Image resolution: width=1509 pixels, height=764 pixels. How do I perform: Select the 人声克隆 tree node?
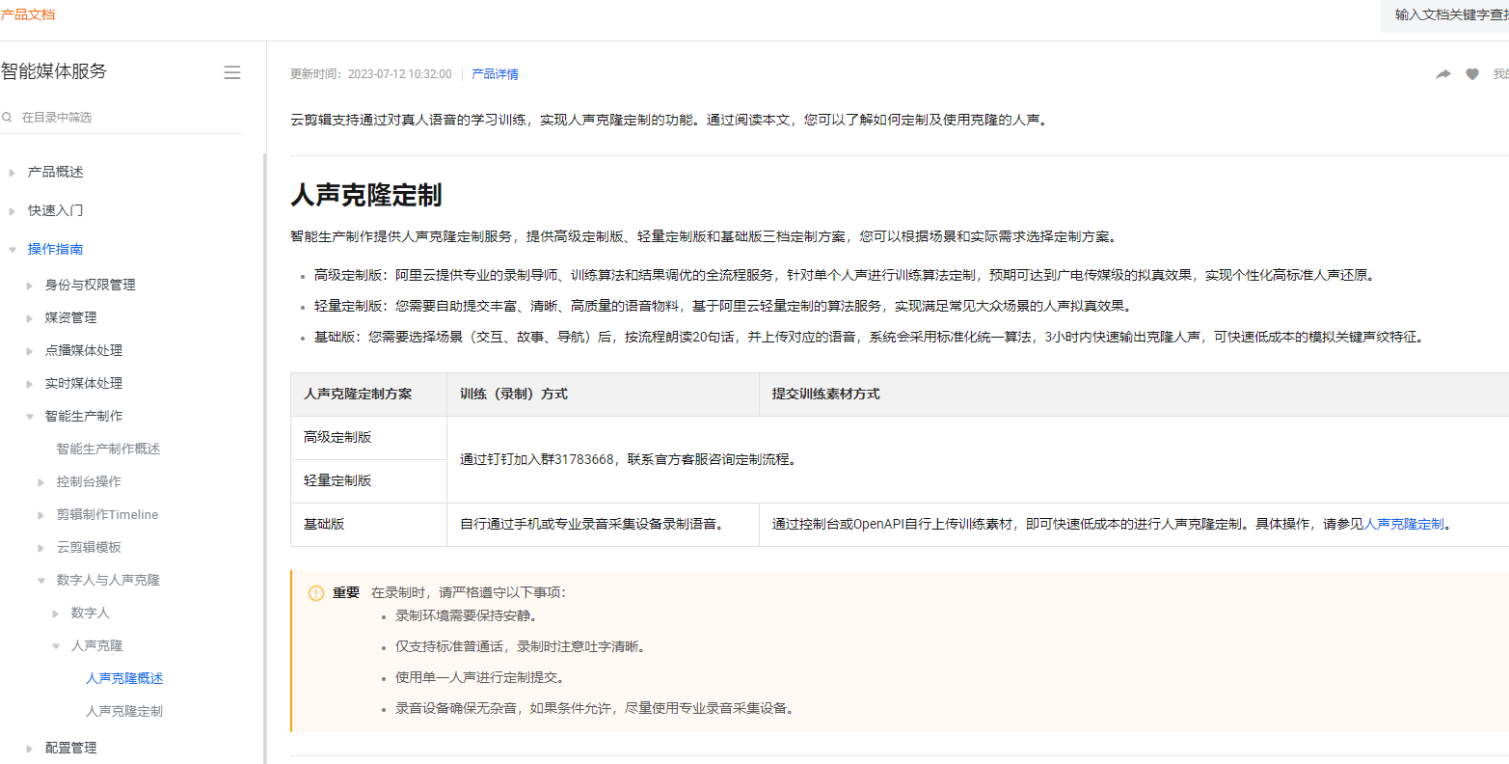tap(97, 645)
